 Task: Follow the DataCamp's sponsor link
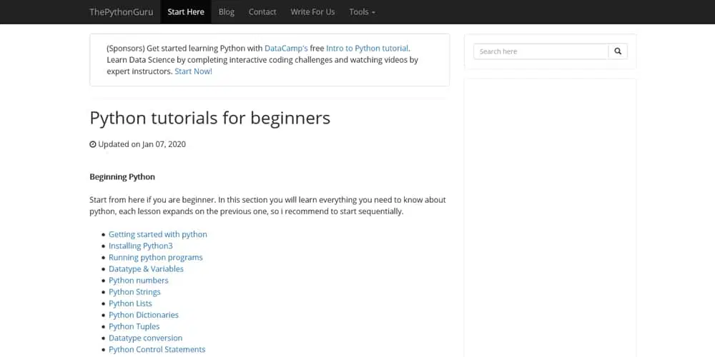point(286,49)
